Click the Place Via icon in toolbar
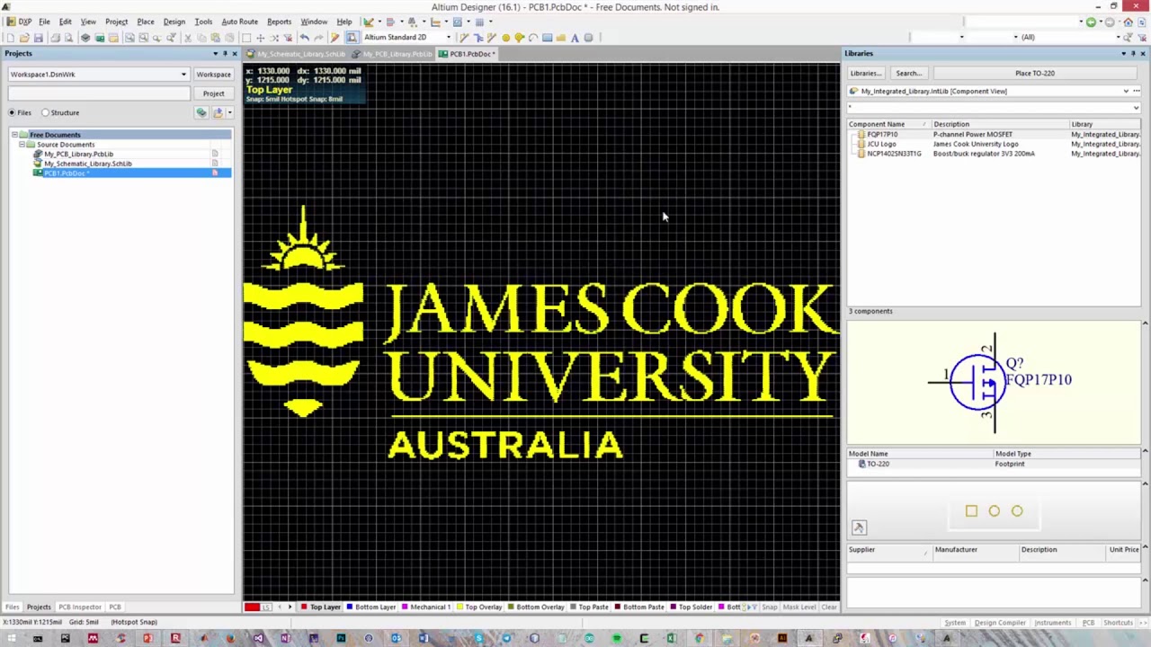 tap(519, 38)
